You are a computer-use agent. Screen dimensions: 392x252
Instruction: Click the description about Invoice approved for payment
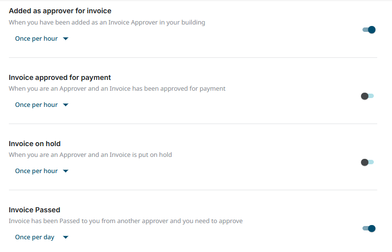(x=117, y=89)
